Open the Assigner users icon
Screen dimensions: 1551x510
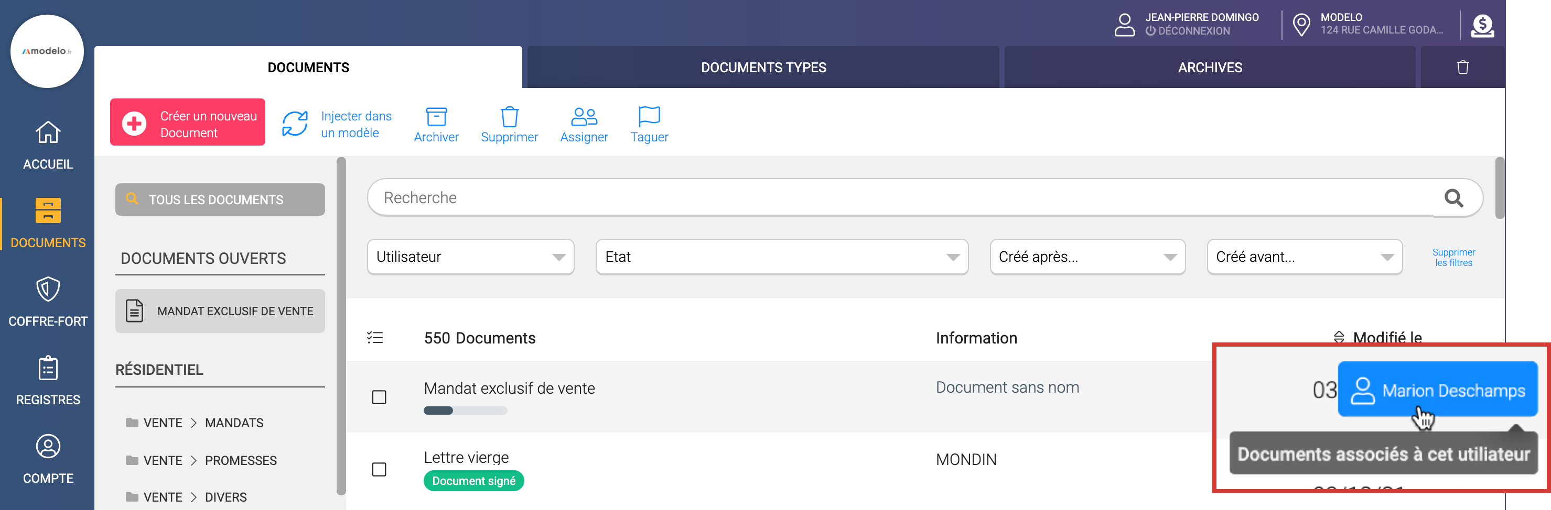coord(584,117)
